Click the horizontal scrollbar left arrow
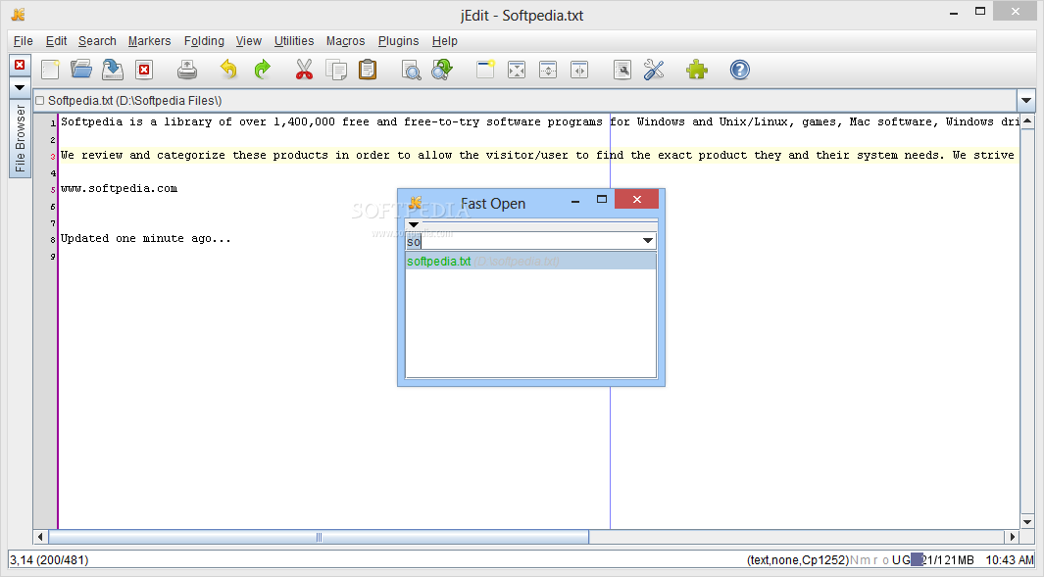 pos(40,537)
